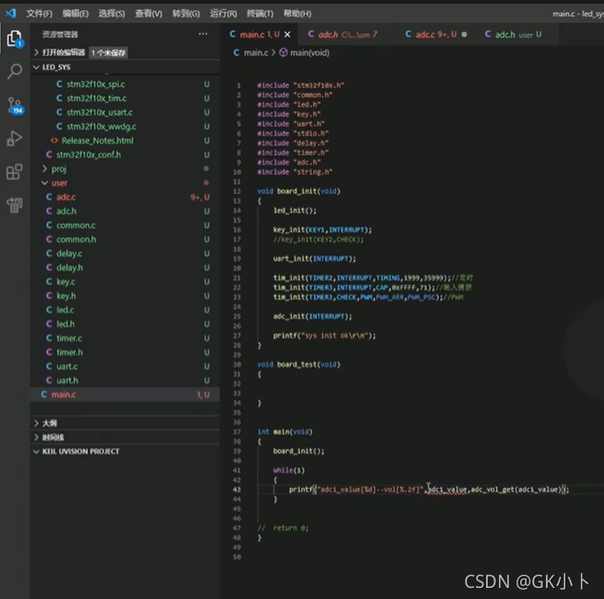Open common.c in explorer
Screen dimensions: 604x599
point(125,225)
